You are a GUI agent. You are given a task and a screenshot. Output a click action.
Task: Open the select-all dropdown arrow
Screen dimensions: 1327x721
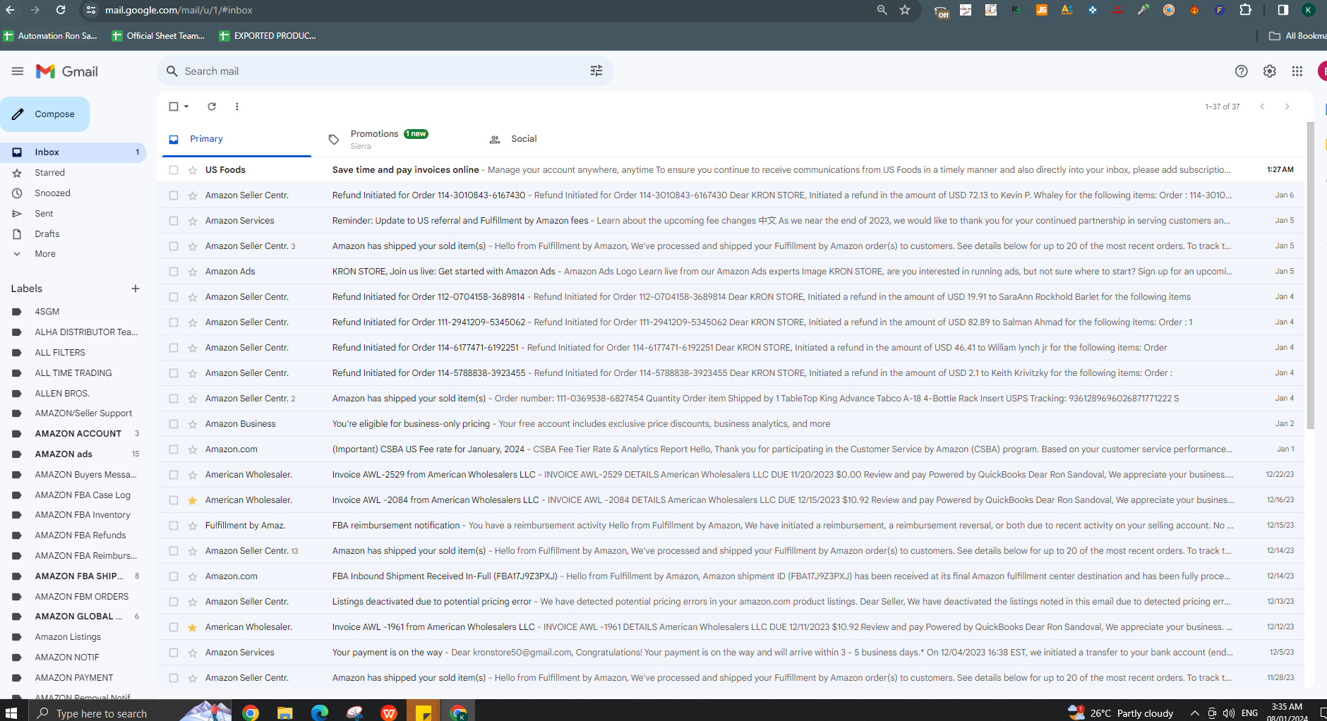[x=186, y=107]
